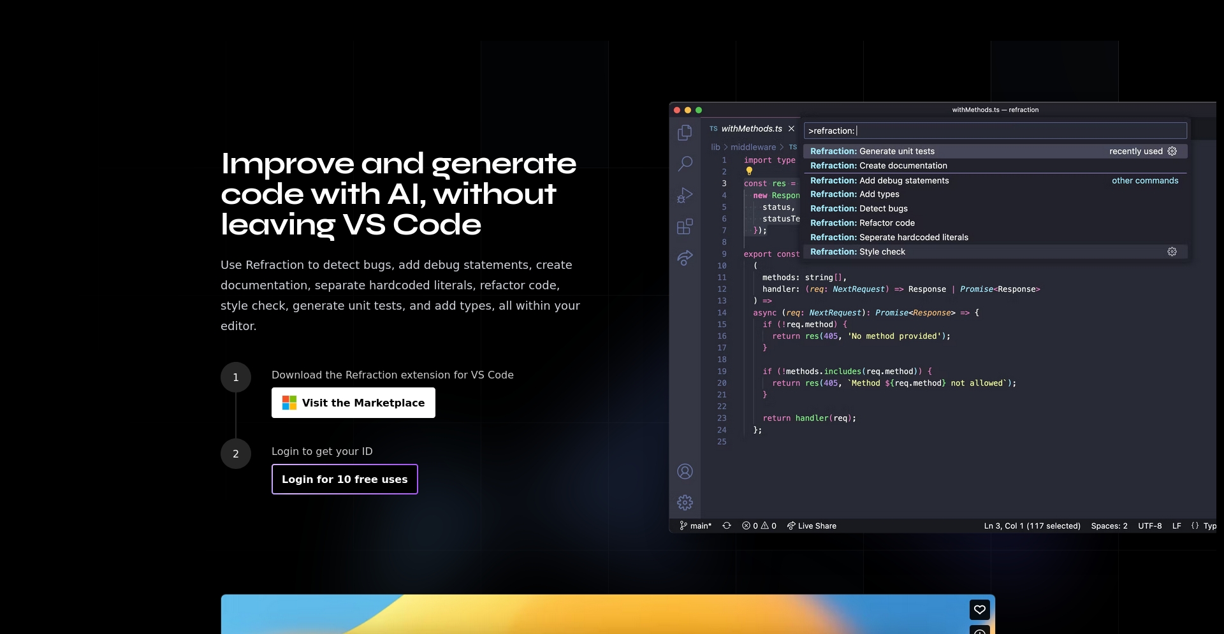The height and width of the screenshot is (634, 1224).
Task: Open the Live Share activity bar icon
Action: 685,257
